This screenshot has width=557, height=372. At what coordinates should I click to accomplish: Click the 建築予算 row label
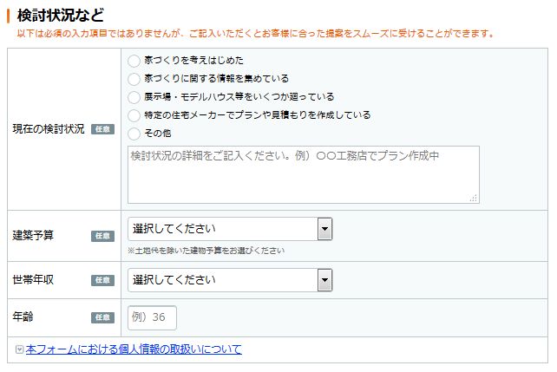[33, 236]
